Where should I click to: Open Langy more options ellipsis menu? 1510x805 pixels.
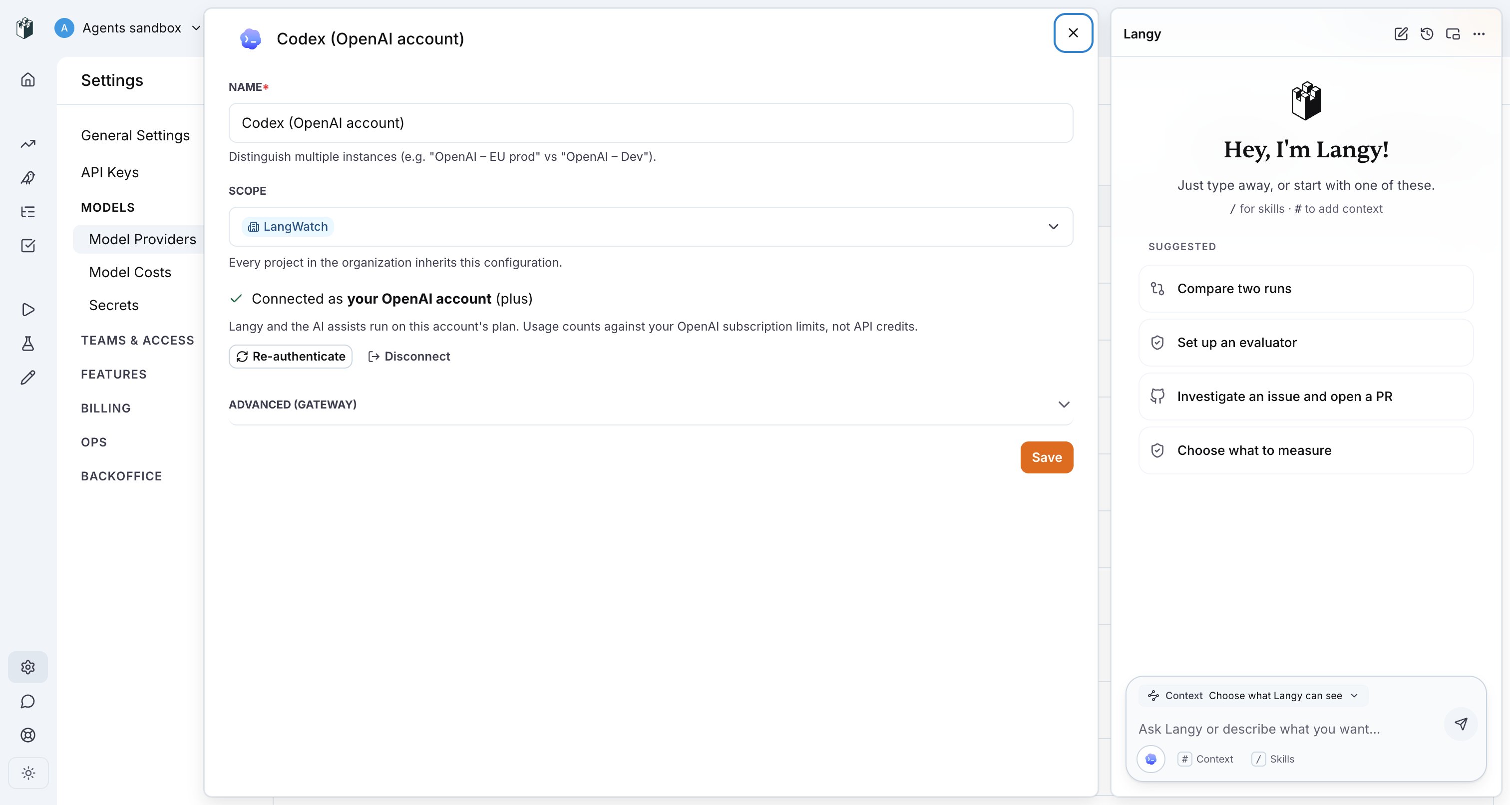pos(1479,34)
